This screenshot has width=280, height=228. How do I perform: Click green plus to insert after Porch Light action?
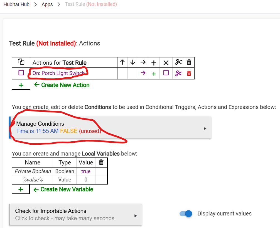pyautogui.click(x=154, y=74)
